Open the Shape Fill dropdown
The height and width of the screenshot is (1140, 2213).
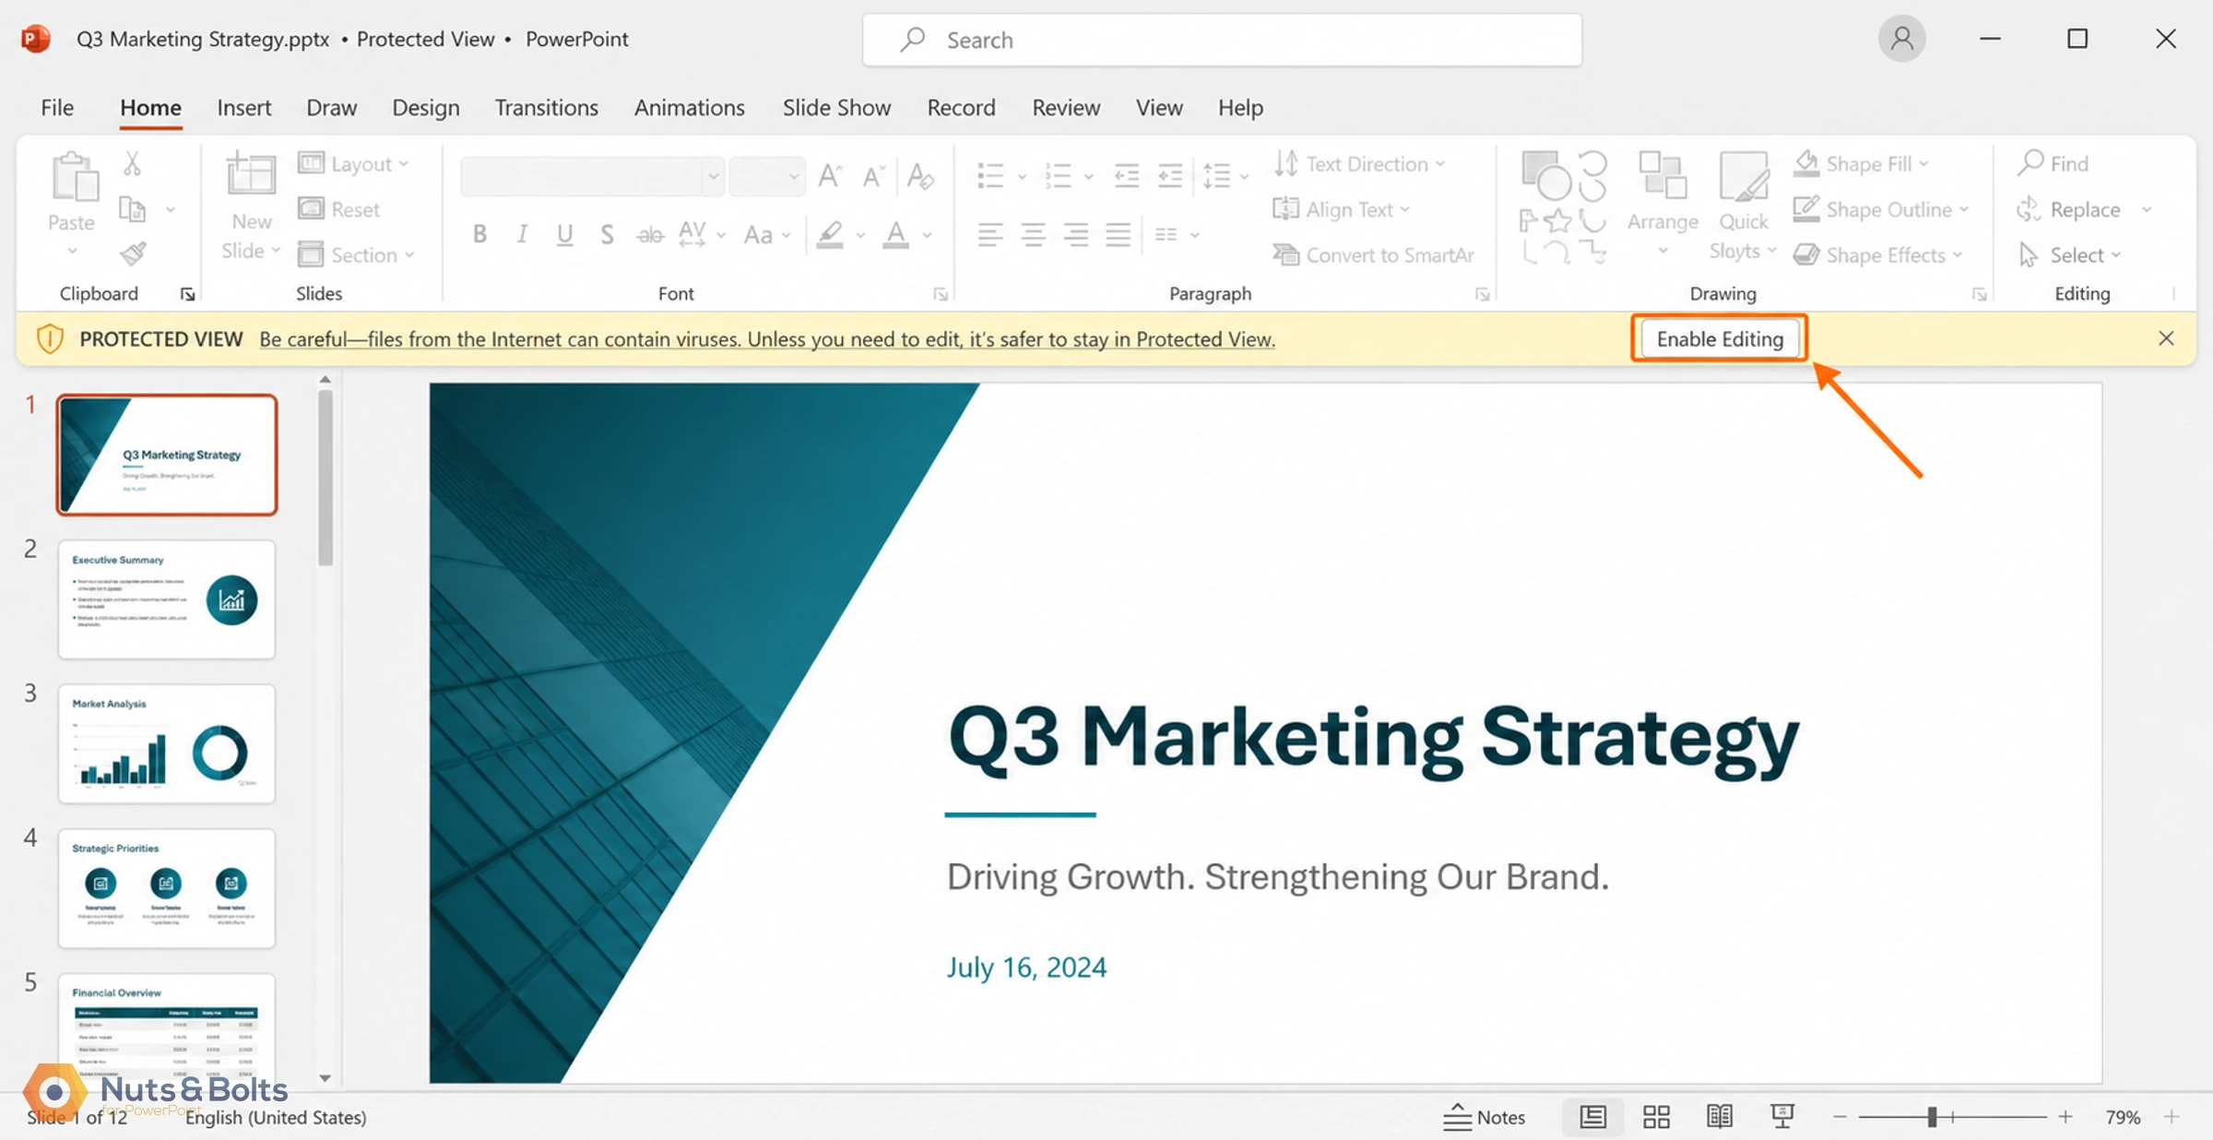1862,163
